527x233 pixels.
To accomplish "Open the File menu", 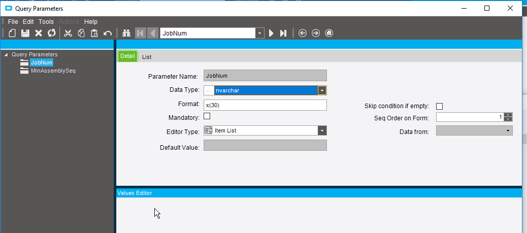I will (13, 22).
